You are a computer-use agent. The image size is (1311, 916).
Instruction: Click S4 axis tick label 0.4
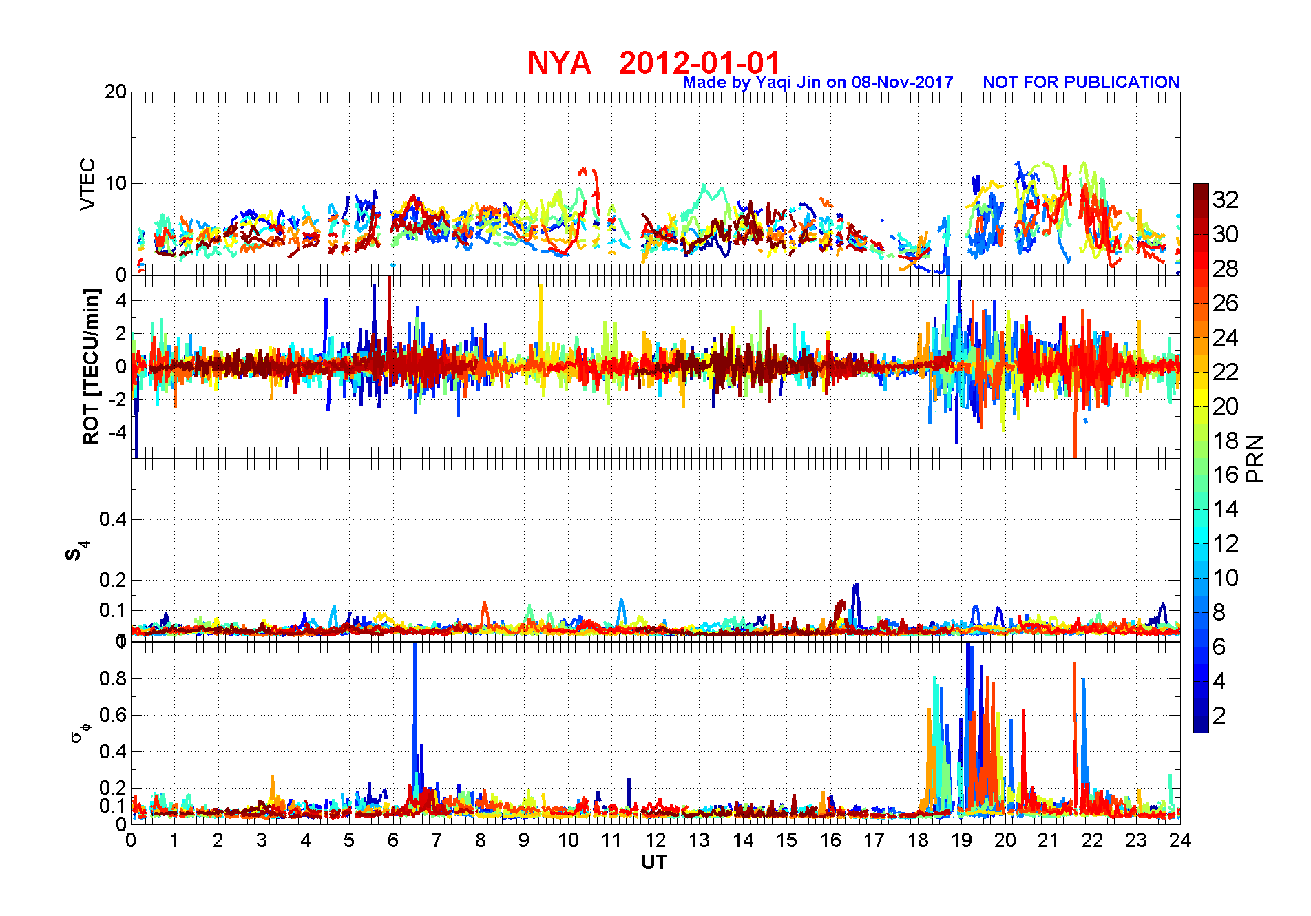(113, 519)
